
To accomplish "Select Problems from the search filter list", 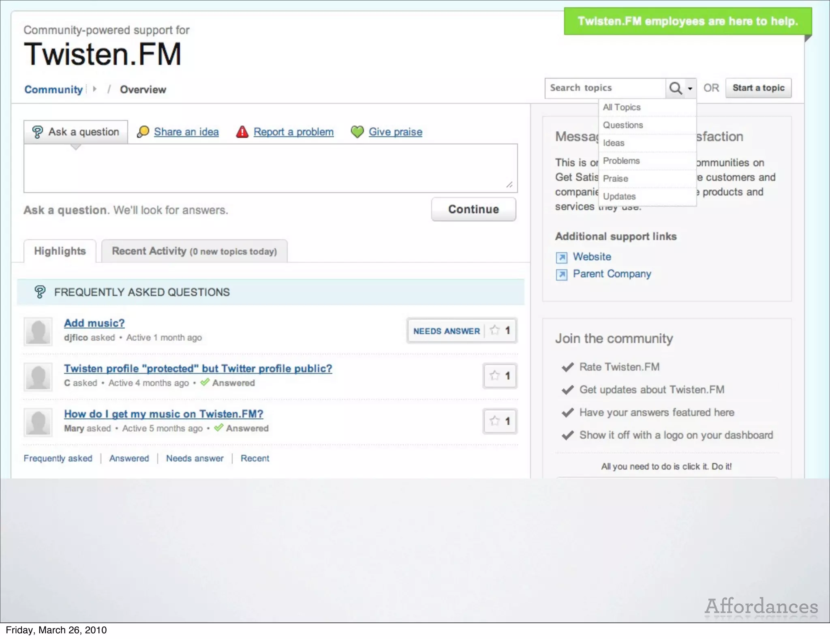I will pyautogui.click(x=621, y=161).
